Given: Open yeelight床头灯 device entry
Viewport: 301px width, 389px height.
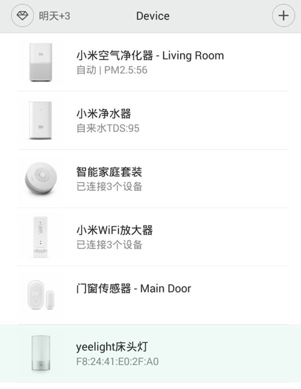Looking at the screenshot, I should coord(150,353).
